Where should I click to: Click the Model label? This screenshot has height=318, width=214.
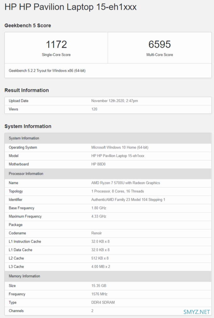coord(14,156)
